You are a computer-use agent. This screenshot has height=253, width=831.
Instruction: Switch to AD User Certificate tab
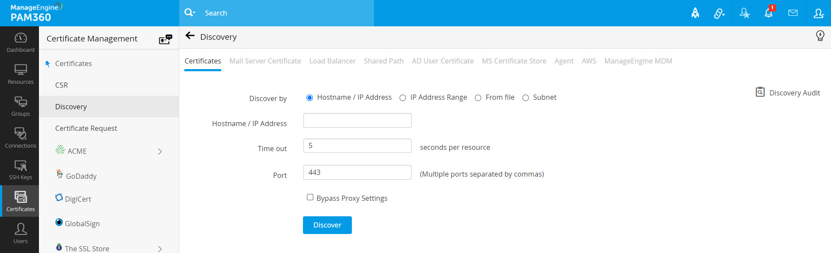[442, 61]
